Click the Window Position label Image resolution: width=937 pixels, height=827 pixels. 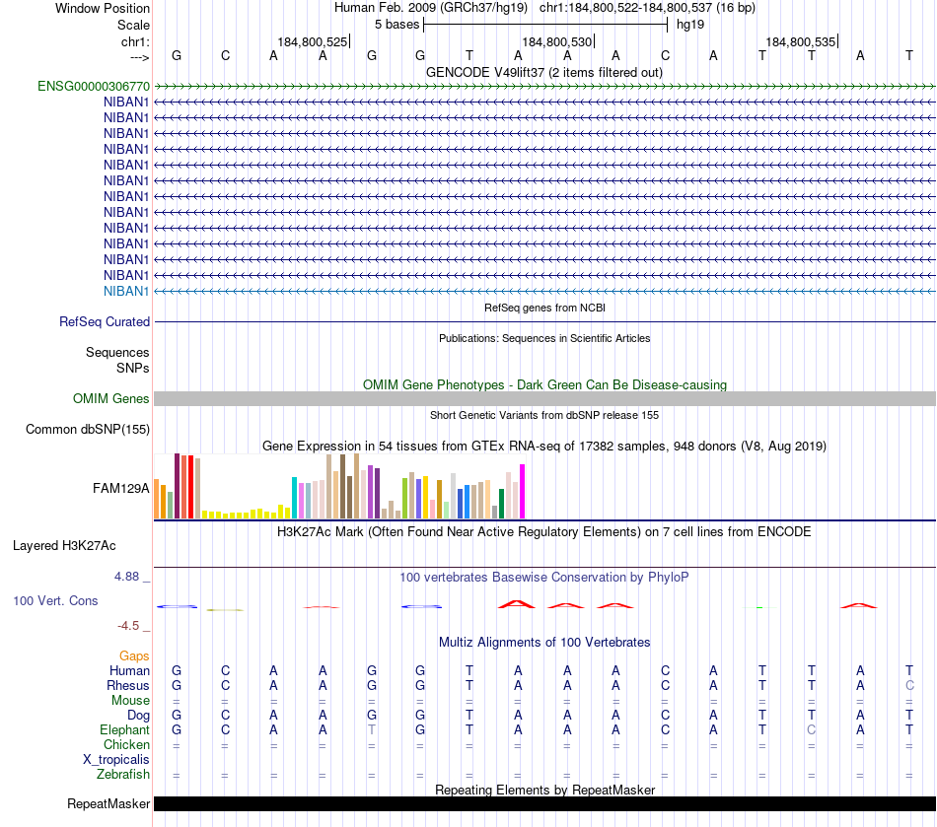[103, 8]
